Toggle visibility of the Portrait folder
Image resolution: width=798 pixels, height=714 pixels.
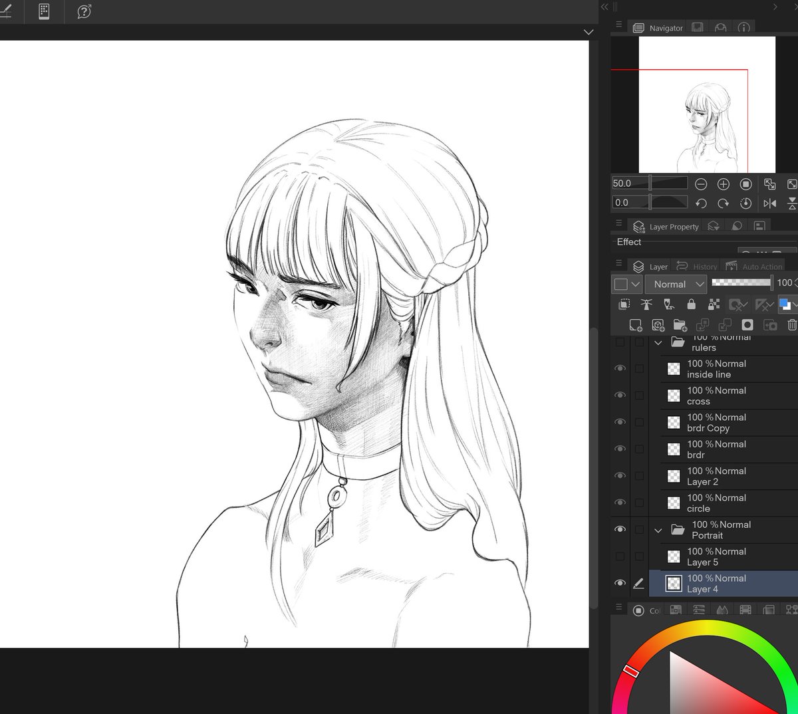pyautogui.click(x=620, y=529)
